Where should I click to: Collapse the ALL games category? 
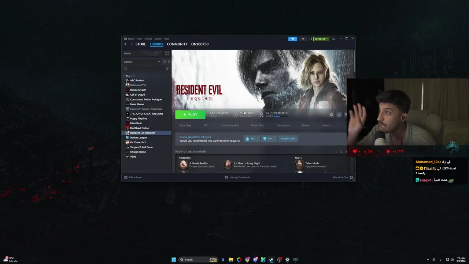124,76
